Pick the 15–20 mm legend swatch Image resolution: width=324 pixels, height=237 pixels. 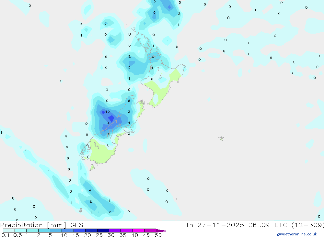pyautogui.click(x=80, y=231)
